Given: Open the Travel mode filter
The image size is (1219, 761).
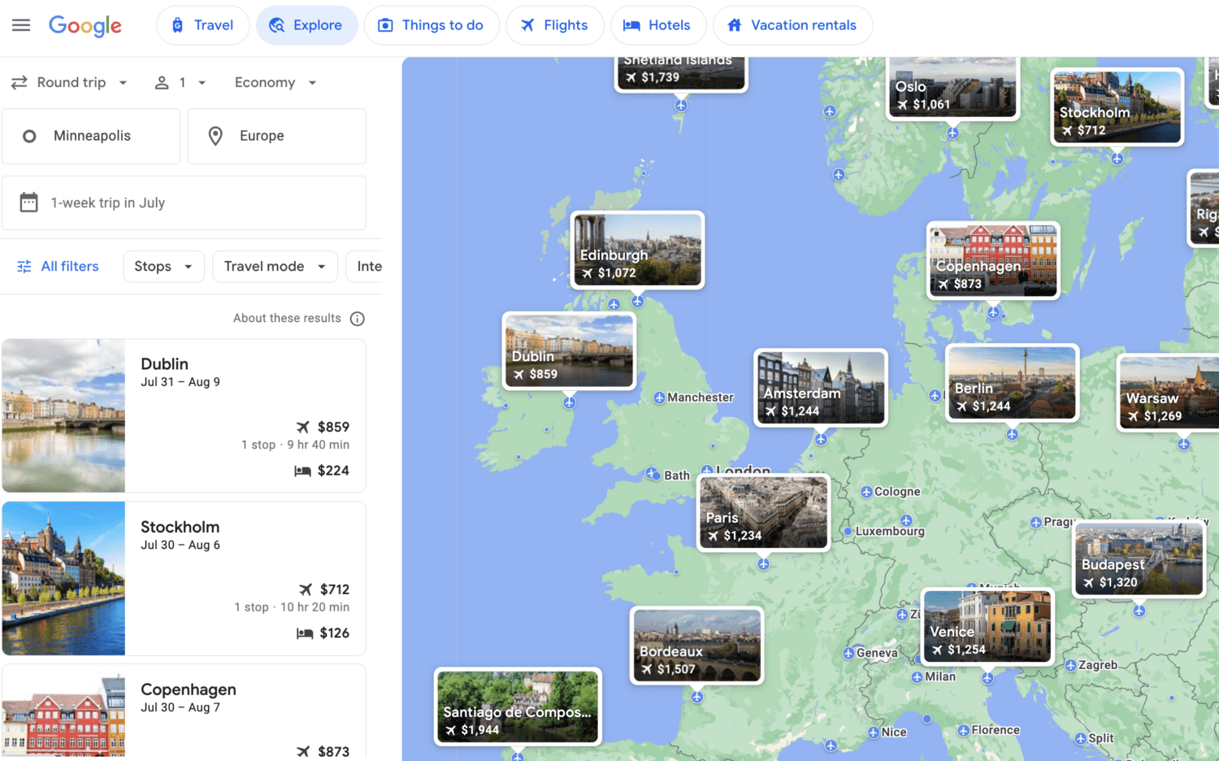Looking at the screenshot, I should (274, 266).
